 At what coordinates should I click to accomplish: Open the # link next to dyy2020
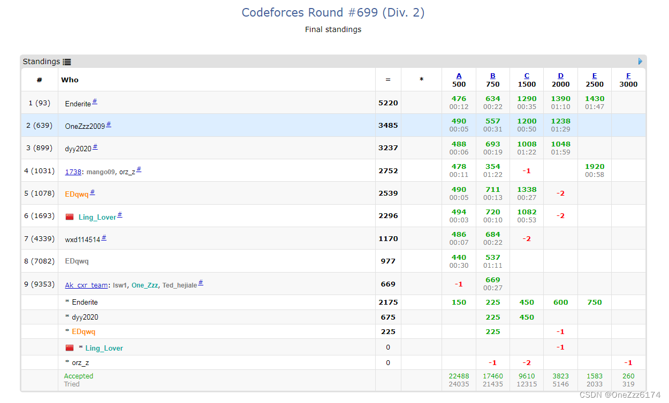tap(95, 147)
